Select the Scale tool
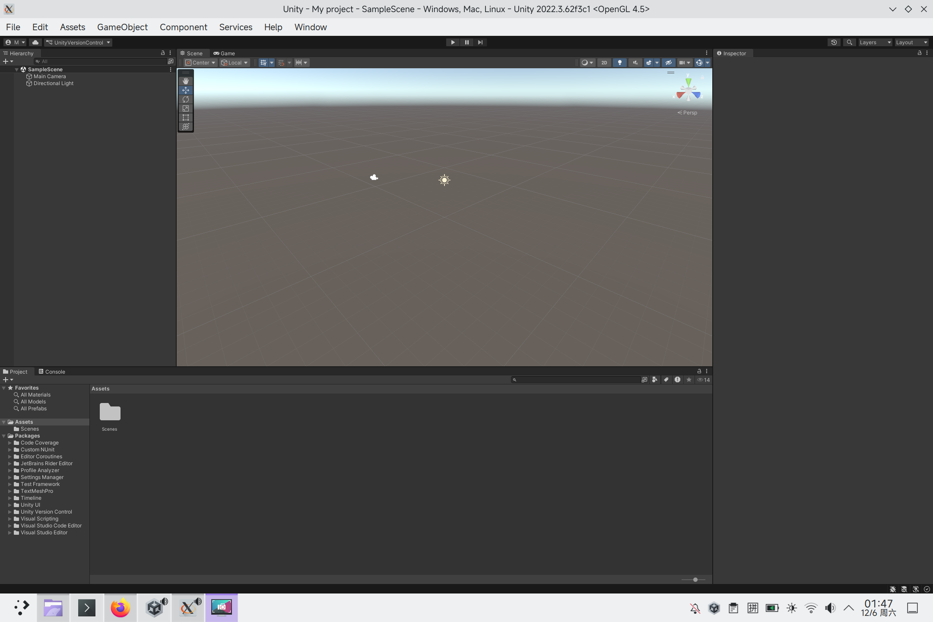Screen dimensions: 933x622 point(186,108)
